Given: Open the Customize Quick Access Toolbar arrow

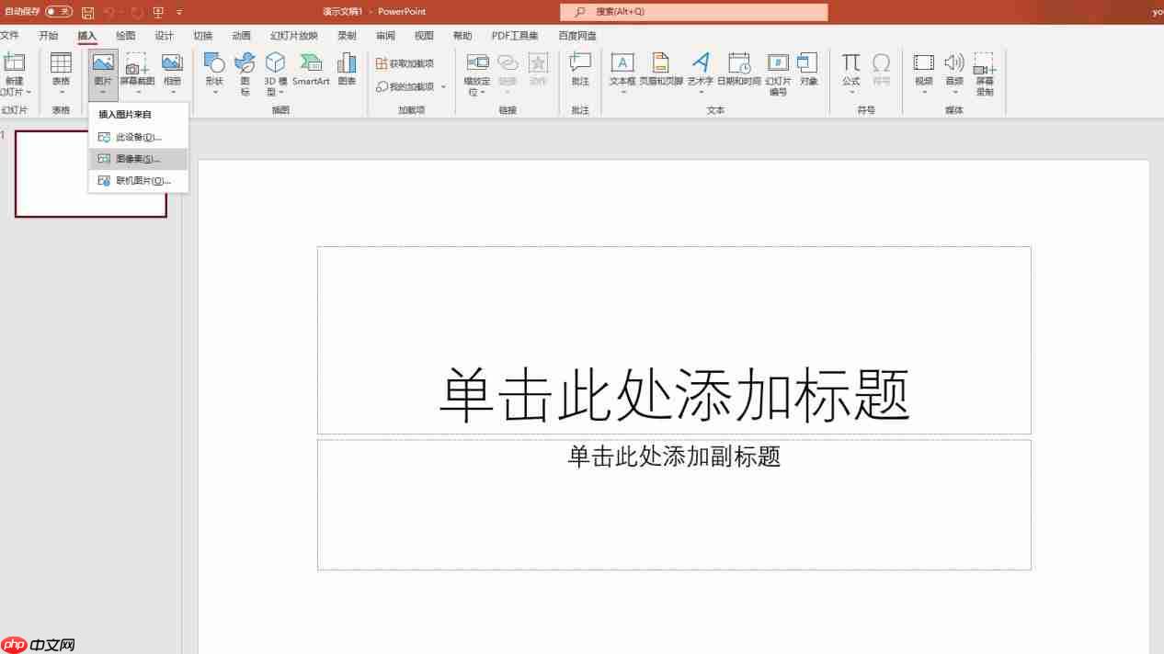Looking at the screenshot, I should click(179, 12).
